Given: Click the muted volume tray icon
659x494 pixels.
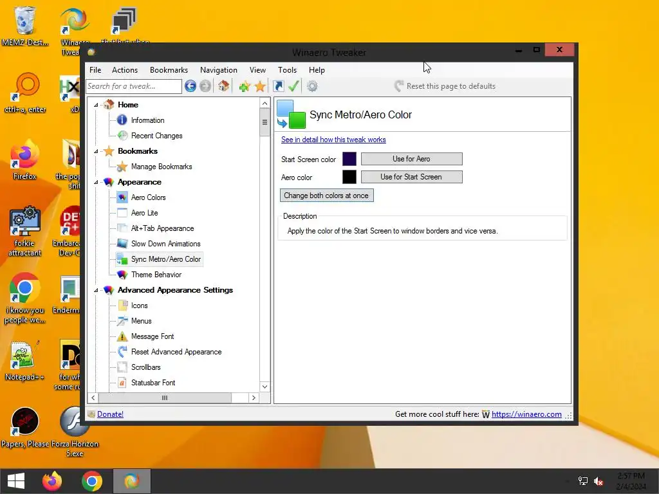Looking at the screenshot, I should click(x=599, y=481).
